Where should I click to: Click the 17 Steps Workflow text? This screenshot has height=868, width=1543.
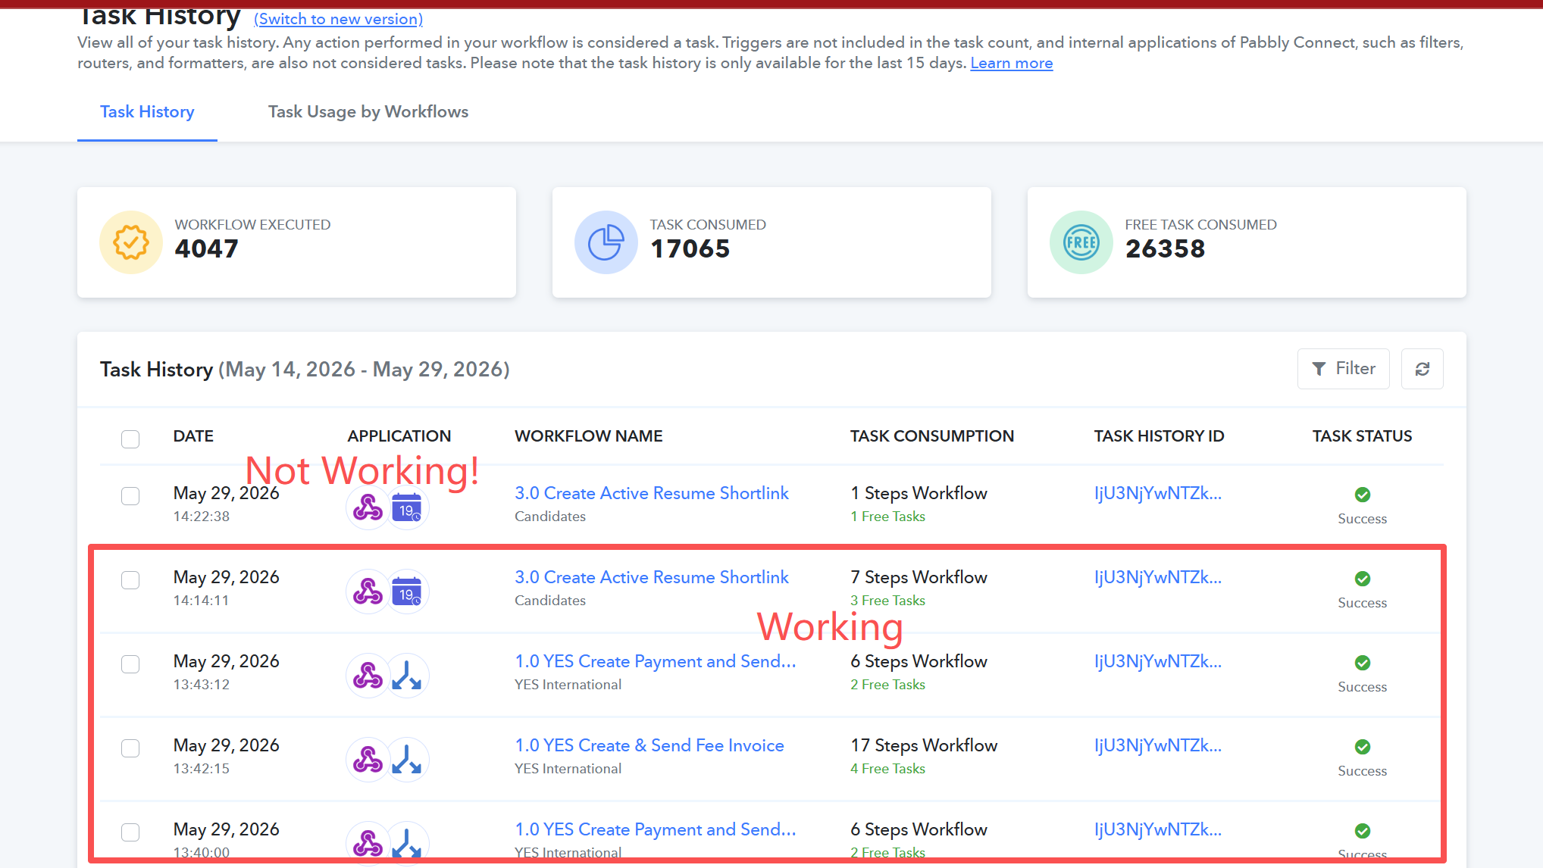click(x=924, y=745)
